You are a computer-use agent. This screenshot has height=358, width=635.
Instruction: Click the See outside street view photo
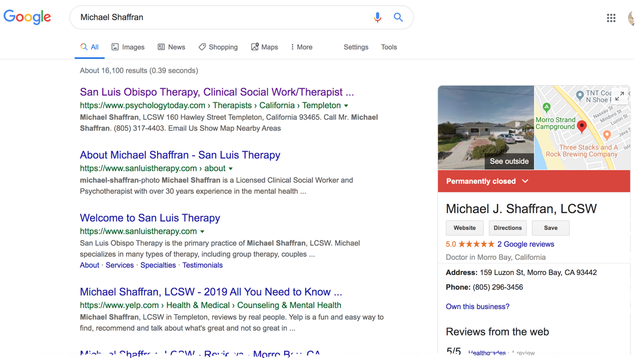click(486, 128)
